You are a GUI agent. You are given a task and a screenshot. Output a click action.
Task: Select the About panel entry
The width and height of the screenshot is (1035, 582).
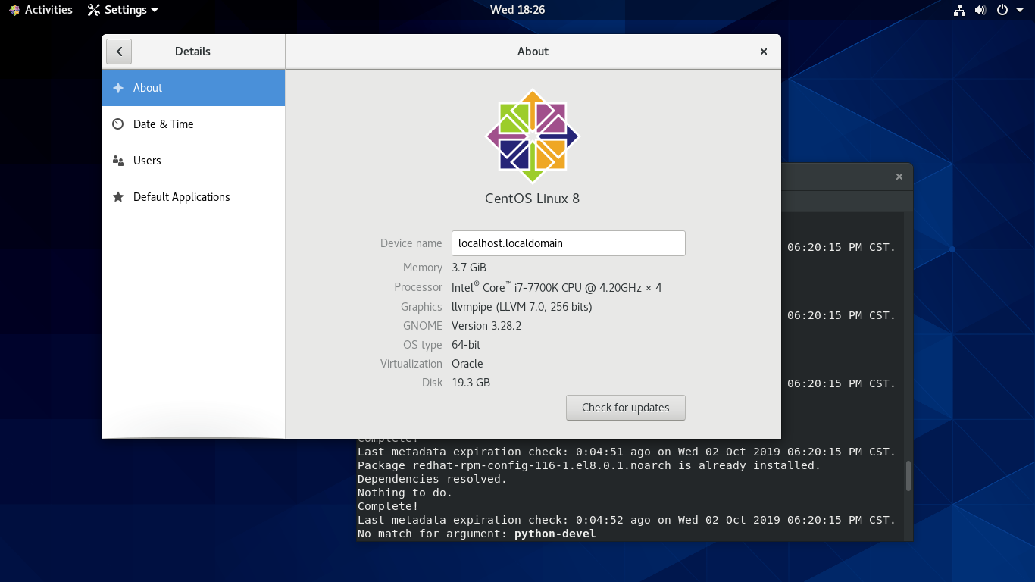coord(193,88)
